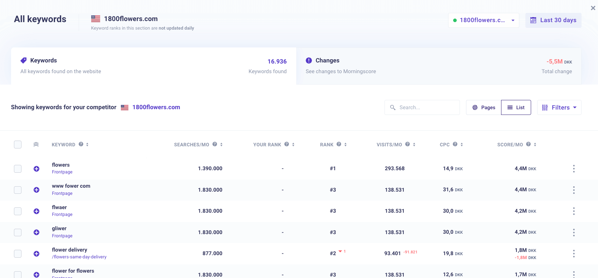Screen dimensions: 598x278
Task: Open the Frontpage link under flowers
Action: click(x=62, y=172)
